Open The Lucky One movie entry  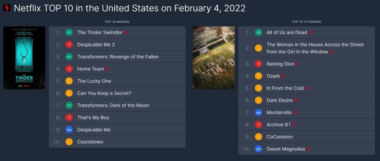coord(117,81)
